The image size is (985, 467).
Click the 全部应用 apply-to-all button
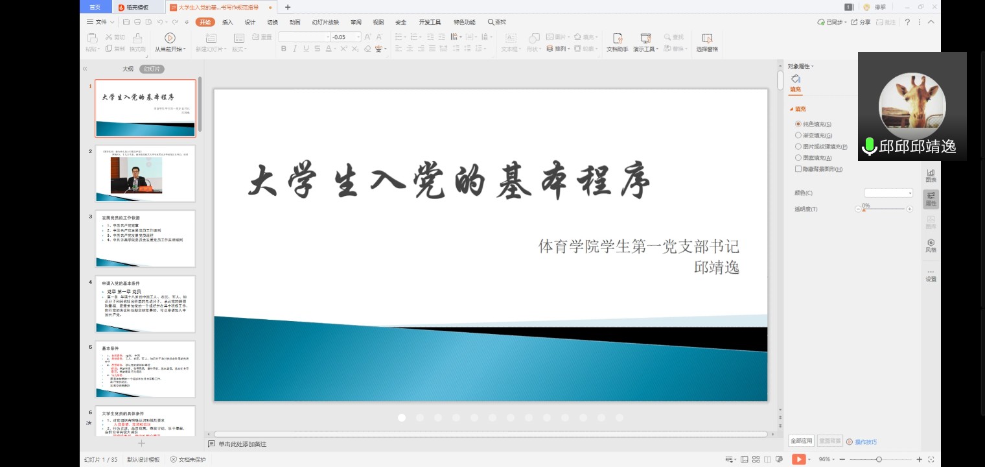pyautogui.click(x=801, y=441)
